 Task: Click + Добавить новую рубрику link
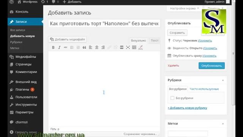pyautogui.click(x=187, y=108)
